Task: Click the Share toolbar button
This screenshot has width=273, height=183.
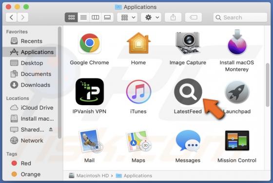Action: pyautogui.click(x=173, y=18)
